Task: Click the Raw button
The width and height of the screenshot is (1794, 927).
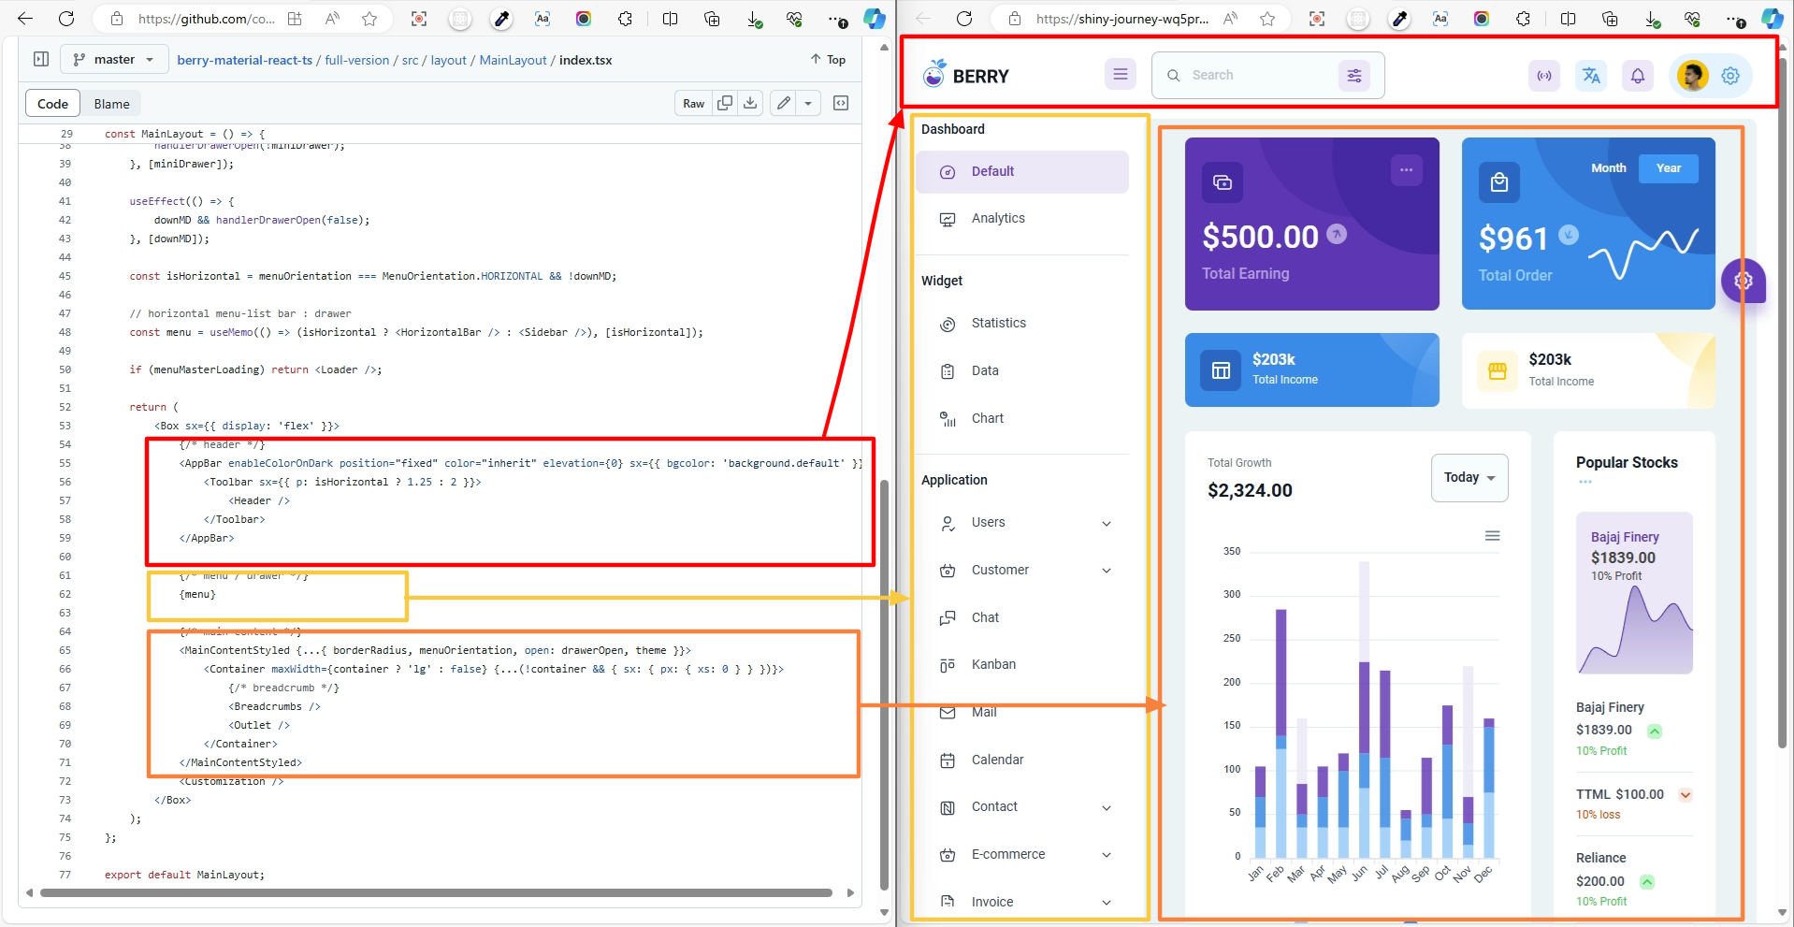Action: tap(693, 103)
